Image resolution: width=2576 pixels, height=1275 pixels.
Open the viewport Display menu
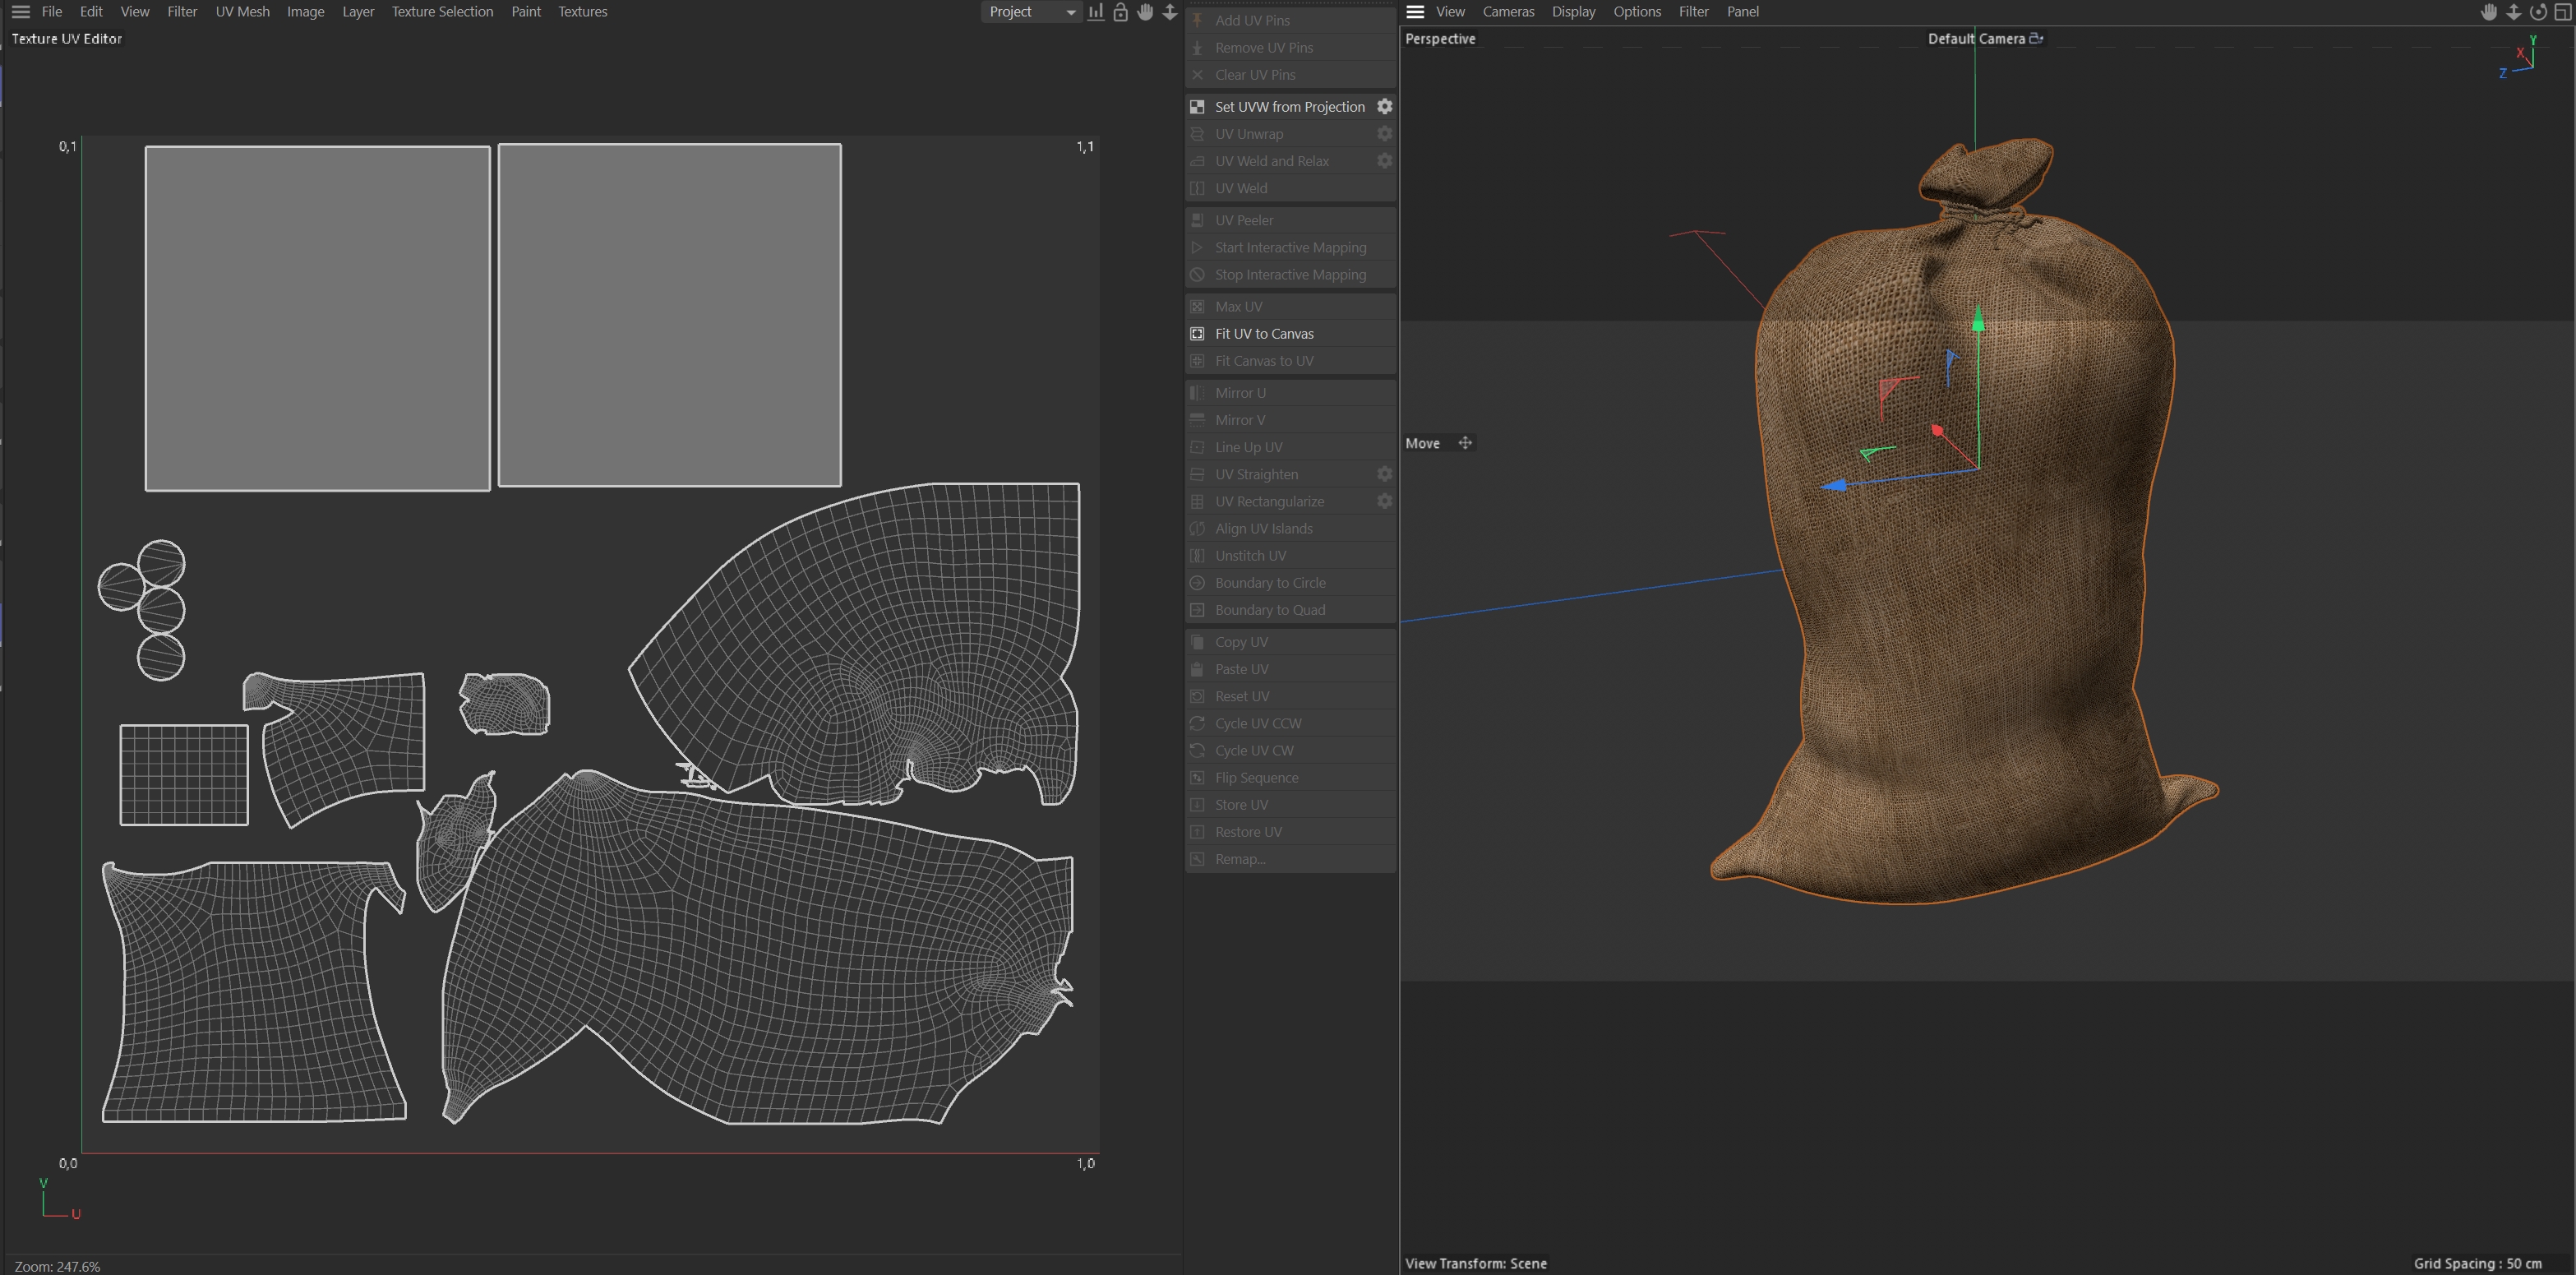point(1573,12)
